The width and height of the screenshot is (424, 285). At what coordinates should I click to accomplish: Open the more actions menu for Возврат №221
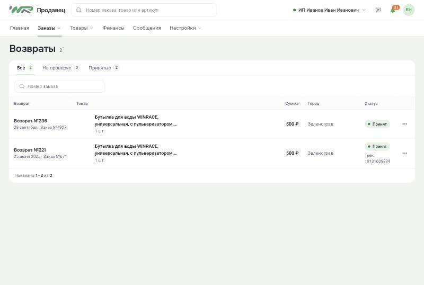point(404,153)
